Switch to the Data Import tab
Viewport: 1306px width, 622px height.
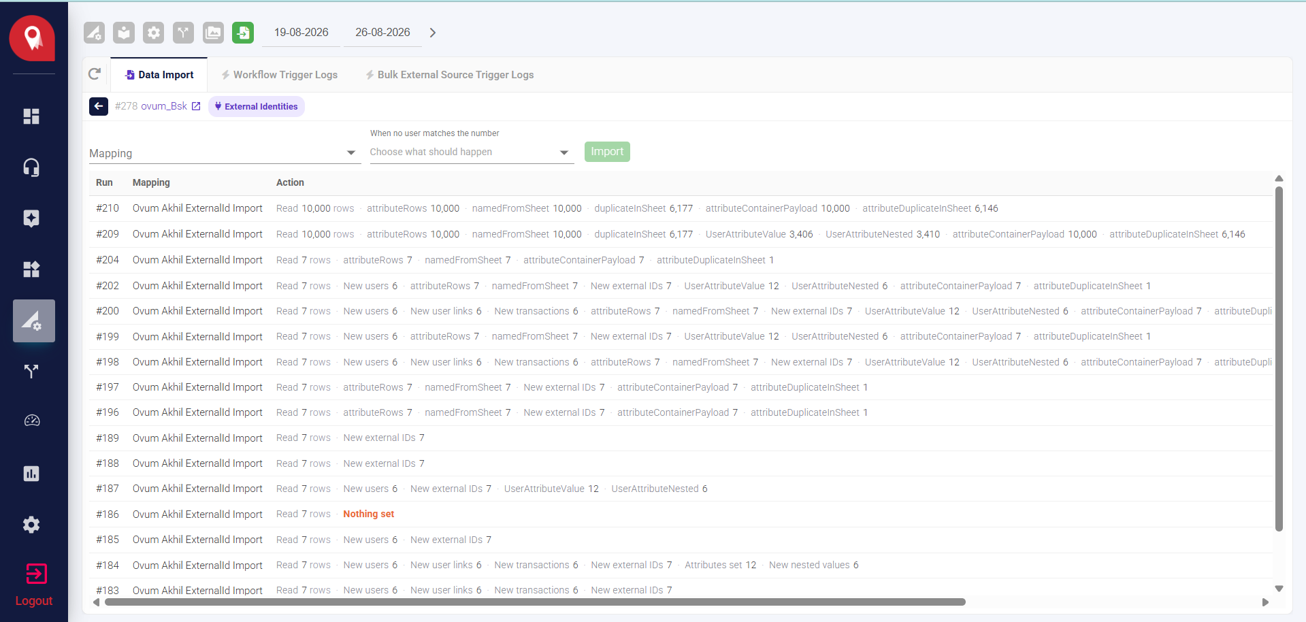point(159,75)
